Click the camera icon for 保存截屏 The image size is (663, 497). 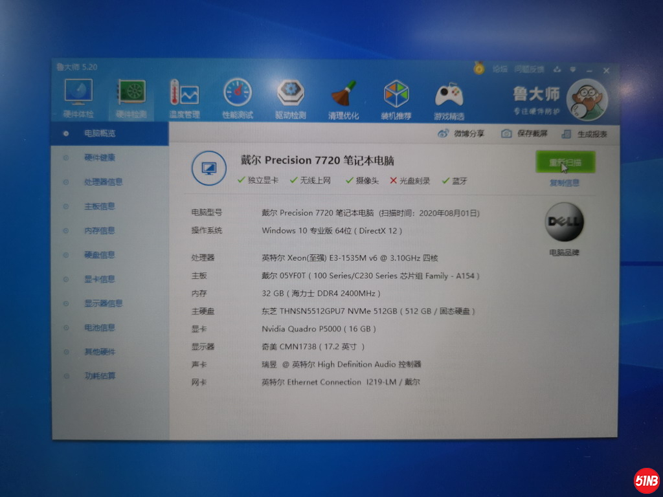click(506, 134)
